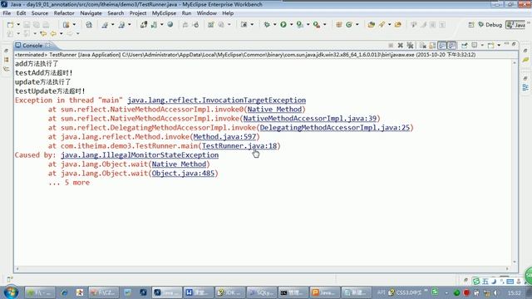Open the Window menu
The height and width of the screenshot is (299, 532).
tap(207, 13)
